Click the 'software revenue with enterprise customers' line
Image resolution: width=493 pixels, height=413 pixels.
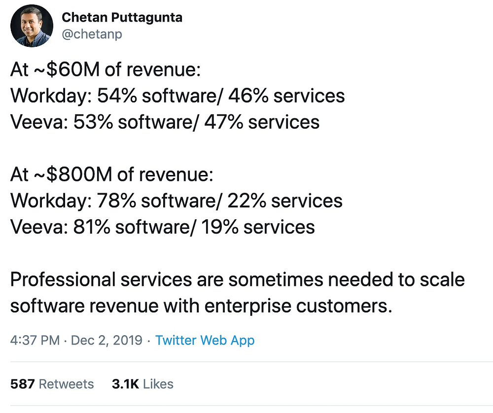201,306
